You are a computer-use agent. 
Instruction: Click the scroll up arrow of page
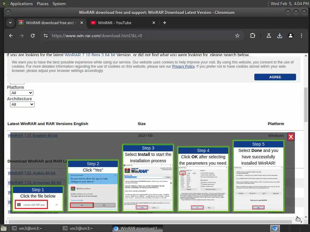[306, 56]
